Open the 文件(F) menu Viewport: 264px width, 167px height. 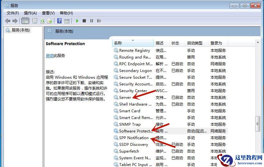[x=12, y=13]
